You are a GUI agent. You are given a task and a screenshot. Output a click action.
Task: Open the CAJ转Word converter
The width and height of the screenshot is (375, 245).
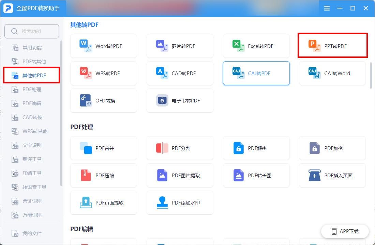click(332, 73)
